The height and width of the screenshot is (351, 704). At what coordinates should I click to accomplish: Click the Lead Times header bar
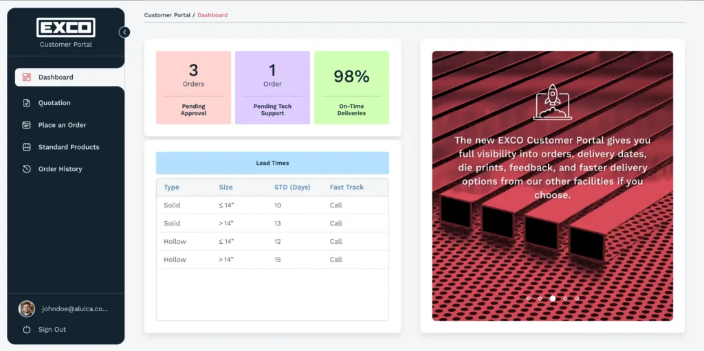click(272, 163)
